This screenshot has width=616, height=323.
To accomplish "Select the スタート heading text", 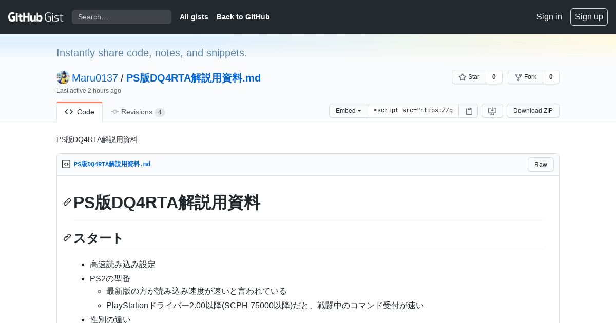I will click(x=99, y=238).
